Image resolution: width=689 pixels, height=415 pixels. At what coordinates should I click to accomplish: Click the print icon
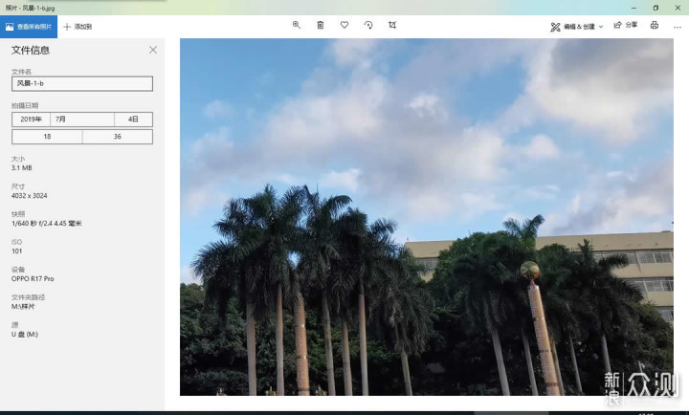pyautogui.click(x=654, y=25)
